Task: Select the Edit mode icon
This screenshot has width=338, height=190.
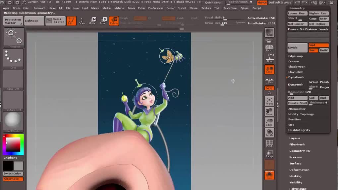Action: click(x=71, y=21)
